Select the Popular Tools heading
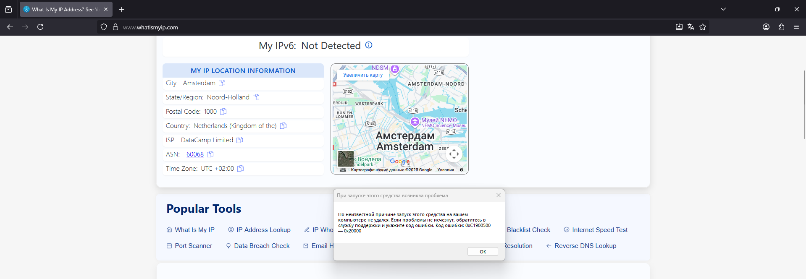This screenshot has width=806, height=279. point(204,209)
